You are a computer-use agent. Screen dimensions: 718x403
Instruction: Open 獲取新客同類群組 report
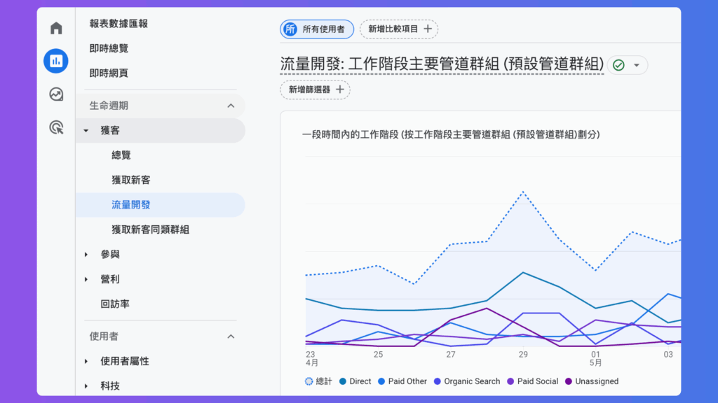(x=150, y=229)
